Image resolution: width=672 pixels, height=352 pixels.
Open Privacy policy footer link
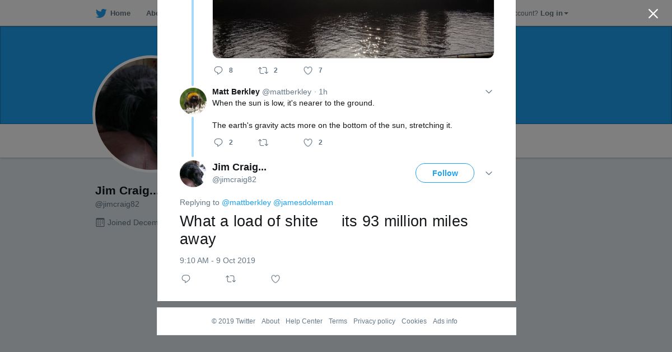(374, 321)
